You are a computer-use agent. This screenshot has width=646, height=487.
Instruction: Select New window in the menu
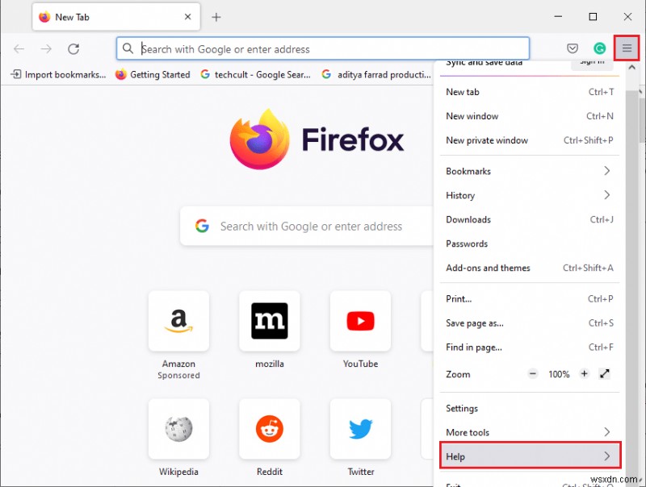click(x=530, y=116)
